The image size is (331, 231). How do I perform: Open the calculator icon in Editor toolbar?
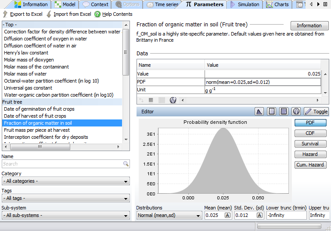(x=284, y=112)
